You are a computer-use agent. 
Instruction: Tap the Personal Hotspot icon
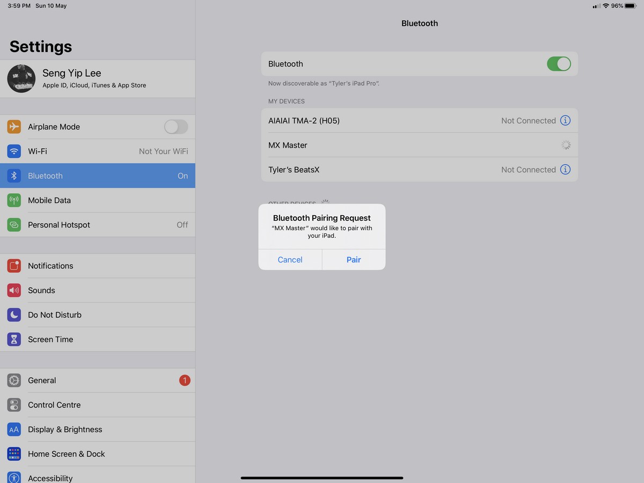[14, 225]
